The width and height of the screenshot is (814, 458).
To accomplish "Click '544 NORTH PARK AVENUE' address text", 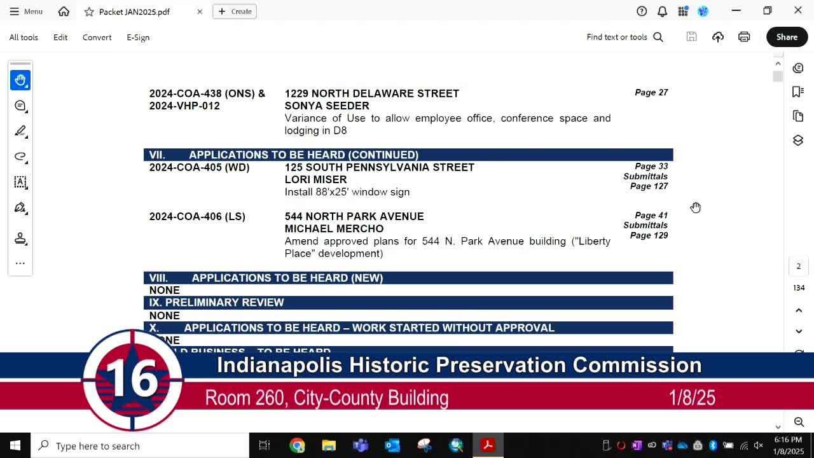I will pos(354,217).
